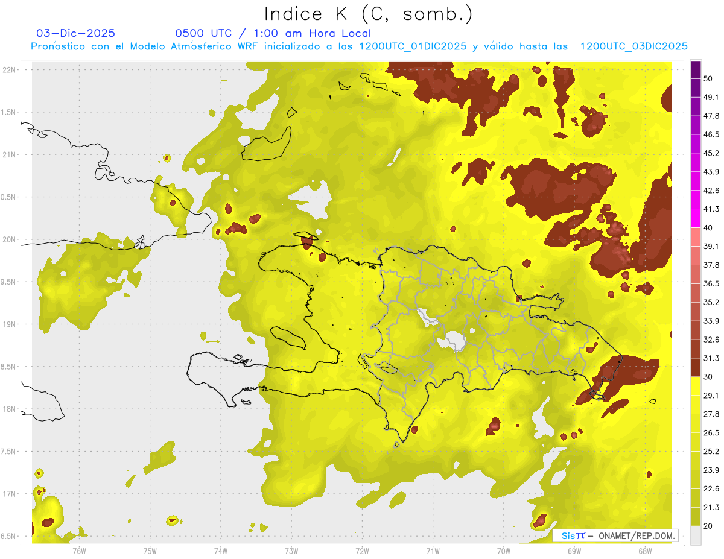Click the '73W' longitude label
This screenshot has width=724, height=559.
coord(291,551)
